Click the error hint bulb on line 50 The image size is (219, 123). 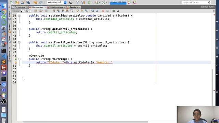15,63
